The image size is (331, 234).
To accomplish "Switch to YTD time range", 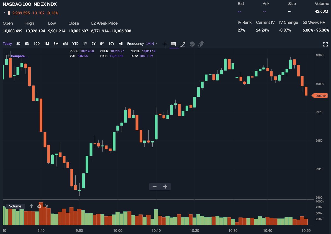I will point(75,44).
